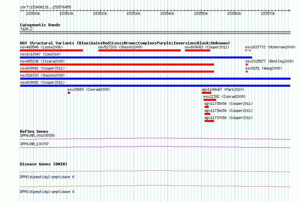
Task: Open the first DPP6|dipeptidyl-peptidase 6 link
Action: coord(47,177)
